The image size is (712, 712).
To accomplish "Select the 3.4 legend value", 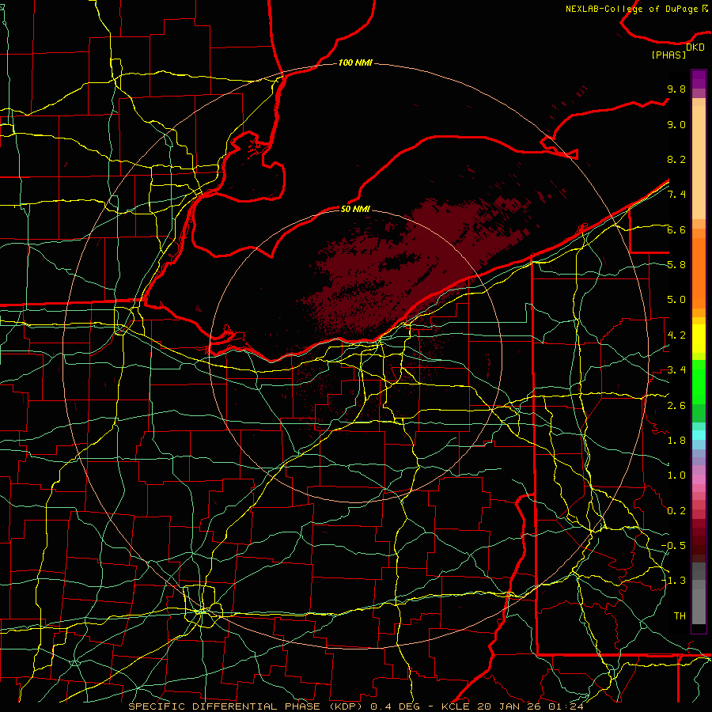I will (x=676, y=370).
